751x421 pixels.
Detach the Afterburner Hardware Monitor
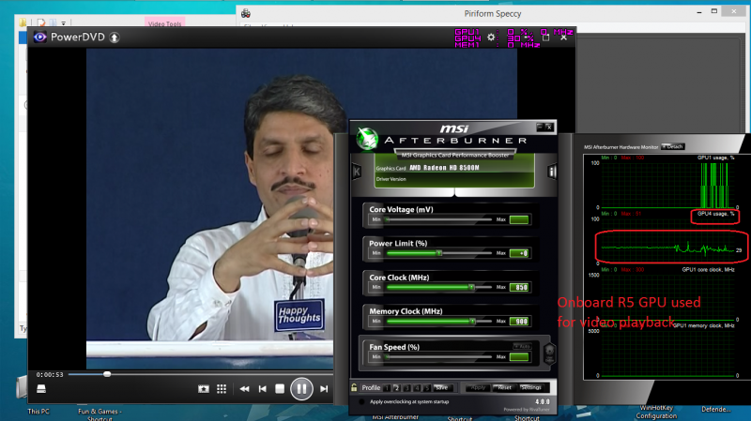point(673,146)
